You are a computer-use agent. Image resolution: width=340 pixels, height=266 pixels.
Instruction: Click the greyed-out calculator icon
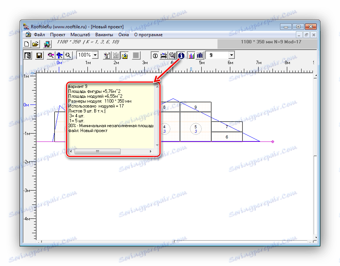pyautogui.click(x=116, y=55)
